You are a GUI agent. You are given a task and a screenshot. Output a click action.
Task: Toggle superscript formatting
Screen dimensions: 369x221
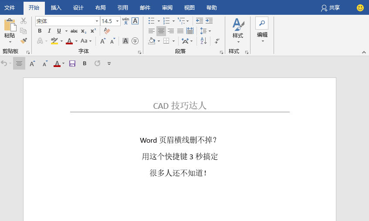93,31
